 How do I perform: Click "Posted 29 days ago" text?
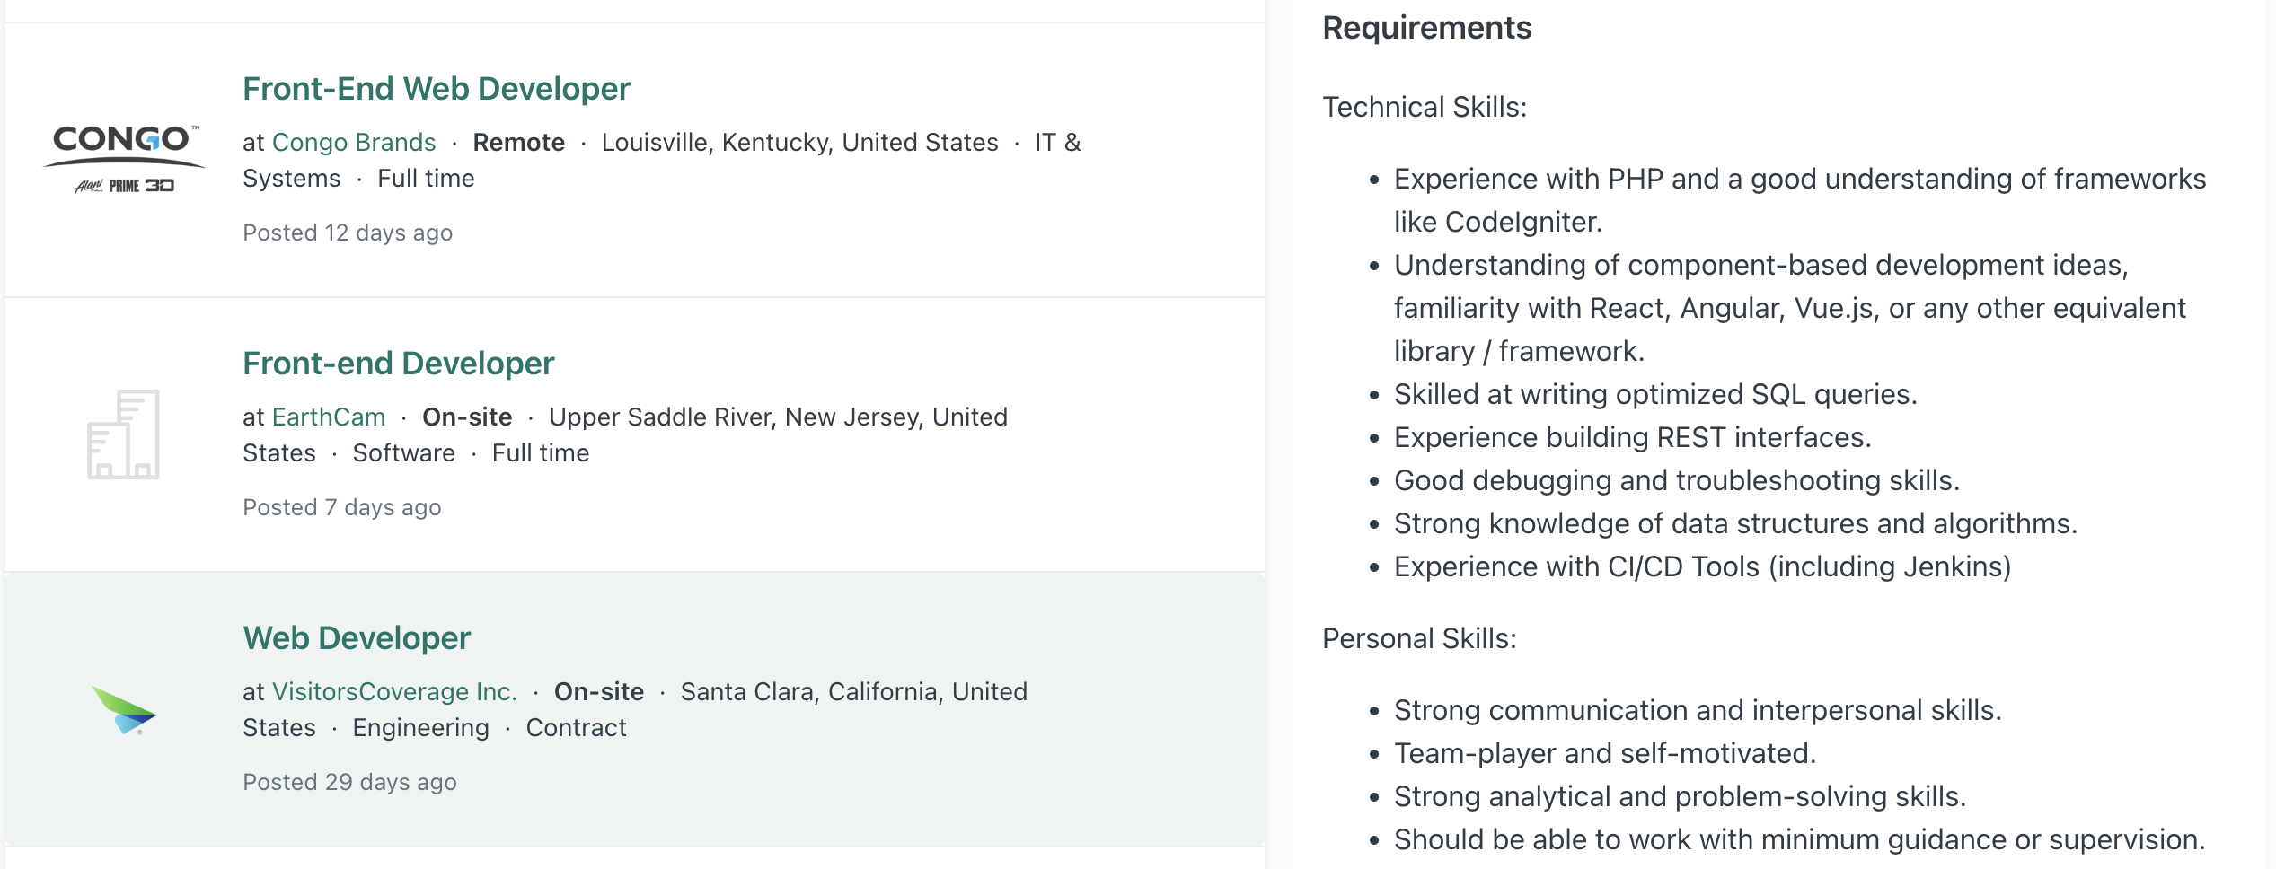coord(349,783)
